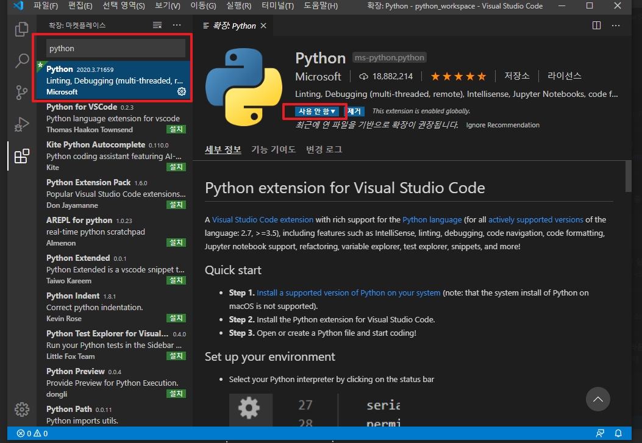Click the ms-python.python identifier badge

(390, 58)
